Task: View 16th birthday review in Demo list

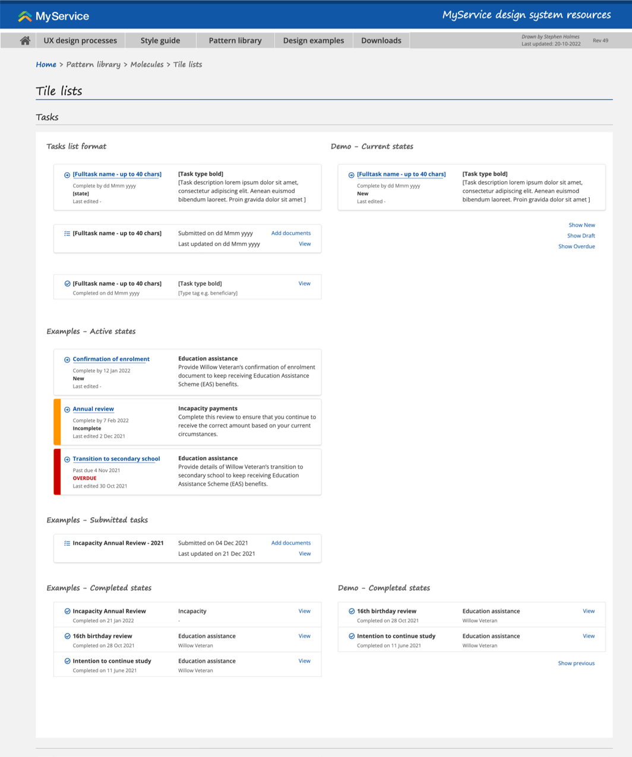Action: [x=589, y=611]
